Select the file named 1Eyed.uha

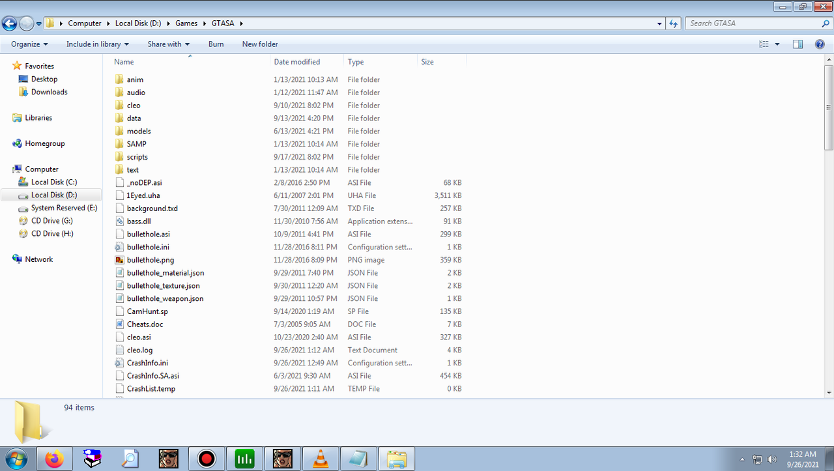143,195
